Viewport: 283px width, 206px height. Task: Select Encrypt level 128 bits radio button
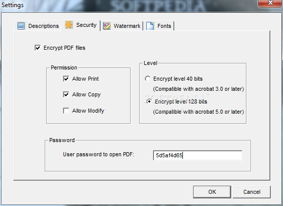149,101
